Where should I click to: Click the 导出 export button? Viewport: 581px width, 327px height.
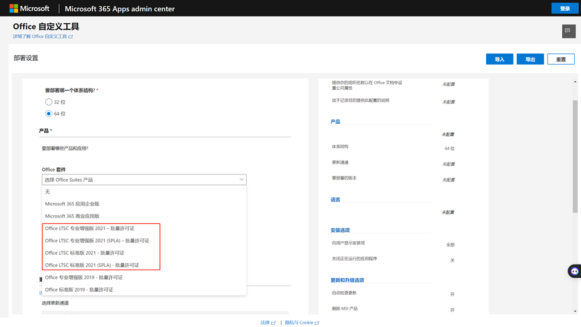point(531,59)
